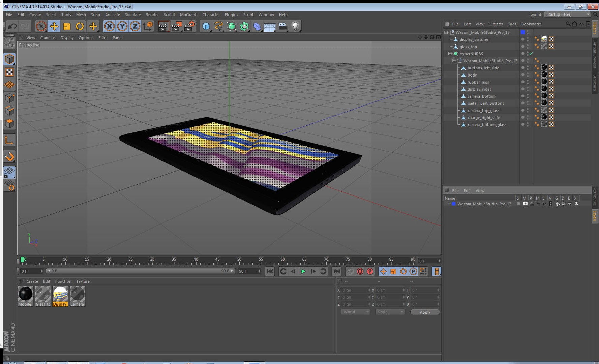Select the display_pictures object

coord(474,39)
